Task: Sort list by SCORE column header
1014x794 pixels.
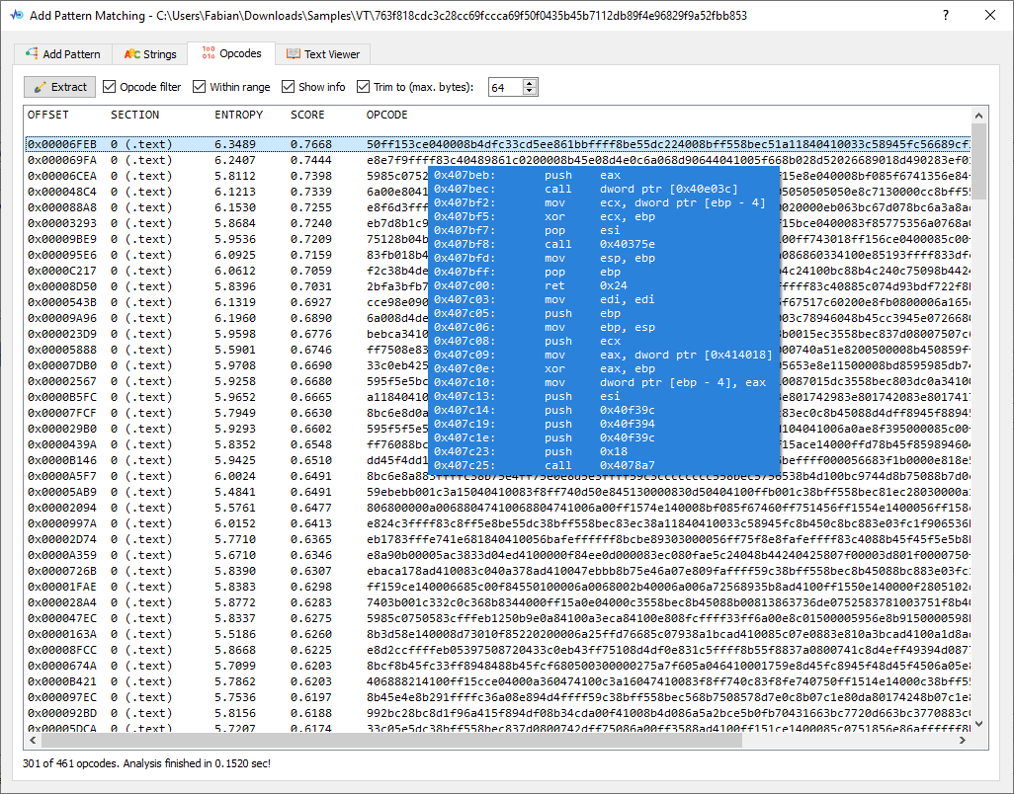Action: point(307,116)
